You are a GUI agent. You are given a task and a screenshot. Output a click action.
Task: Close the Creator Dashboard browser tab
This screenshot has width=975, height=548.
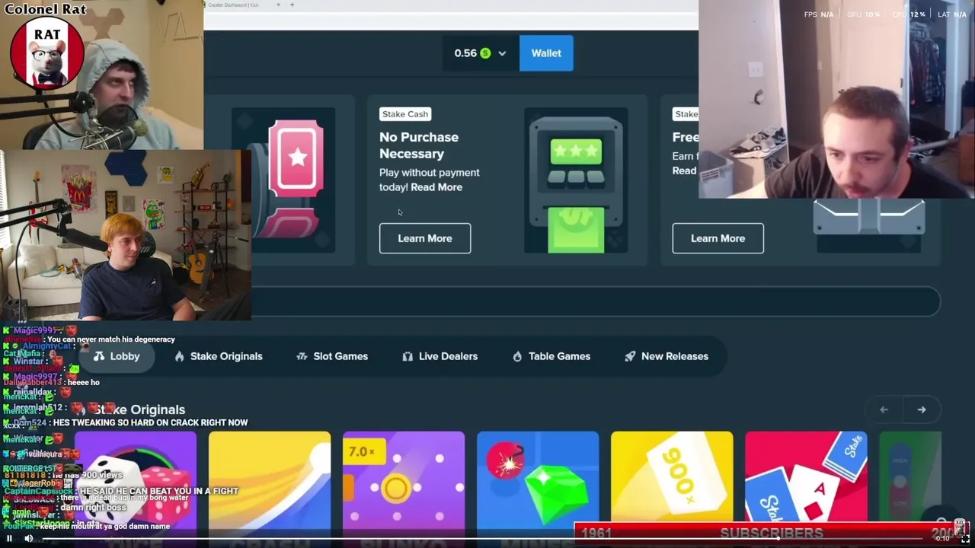278,5
